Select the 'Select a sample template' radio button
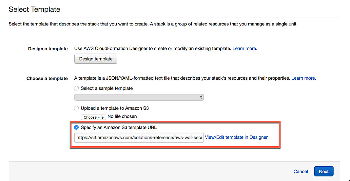The width and height of the screenshot is (350, 181). point(76,88)
